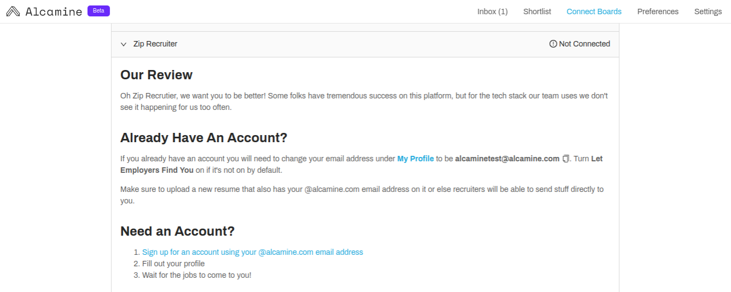Select the Connect Boards tab
Screen dimensions: 731x292
[x=594, y=11]
